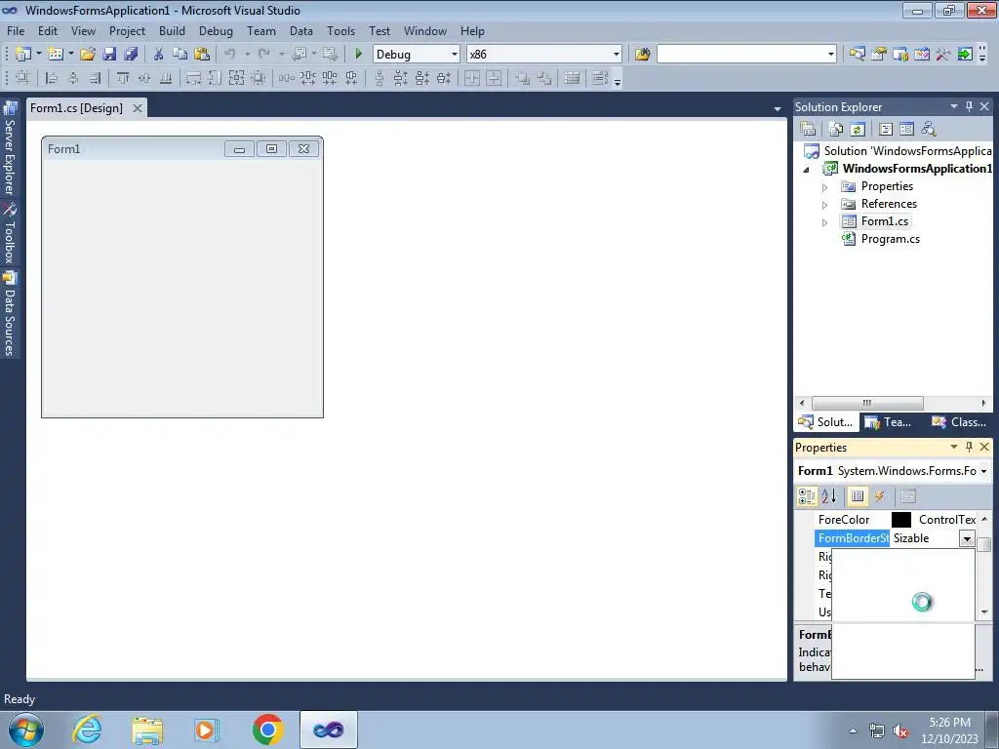Open the active documents list arrow
The image size is (999, 749).
(x=778, y=109)
